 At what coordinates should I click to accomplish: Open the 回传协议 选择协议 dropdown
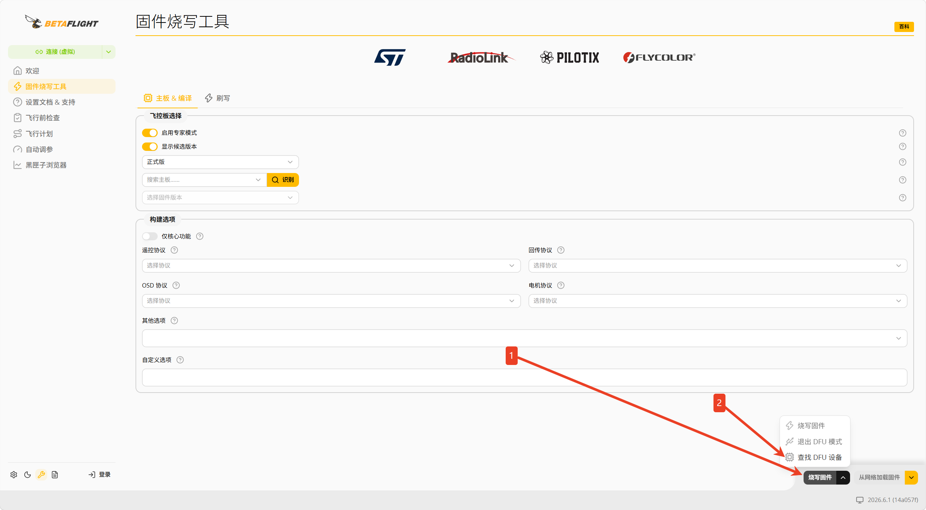(717, 266)
